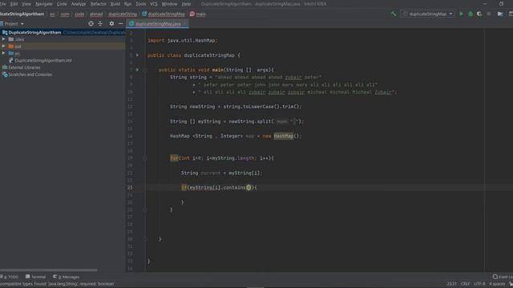This screenshot has width=513, height=288.
Task: Open the Event Log
Action: pyautogui.click(x=503, y=277)
